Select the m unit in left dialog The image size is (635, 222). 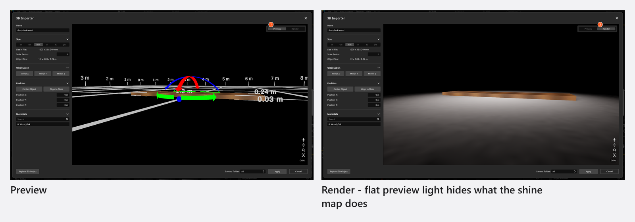point(21,44)
